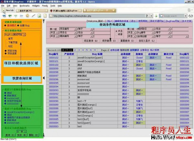Viewport: 194px width, 141px height.
Task: Click the Forward arrow in toolbar
Action: pos(16,16)
